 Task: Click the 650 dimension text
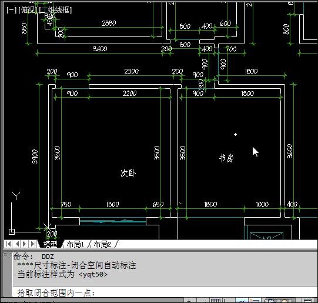coord(158,204)
